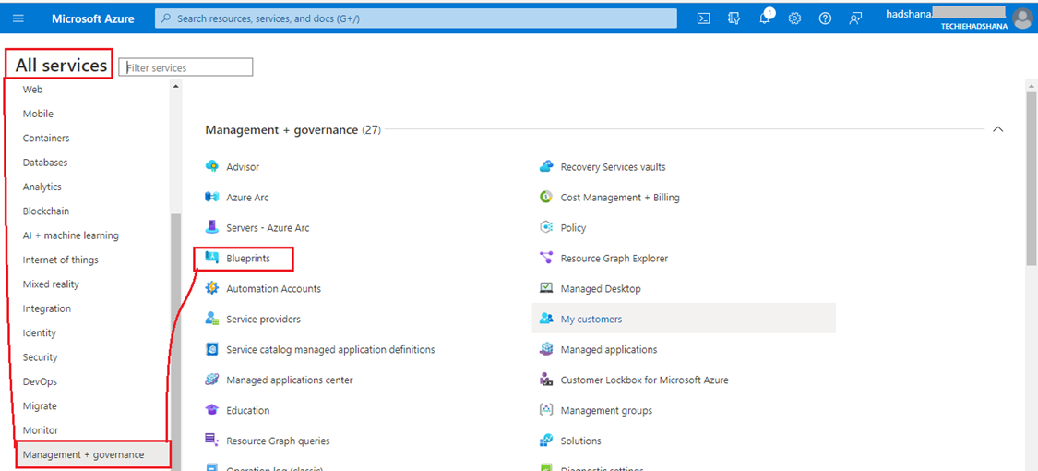Viewport: 1038px width, 471px height.
Task: Open Cloud Shell from the top bar
Action: click(x=704, y=18)
